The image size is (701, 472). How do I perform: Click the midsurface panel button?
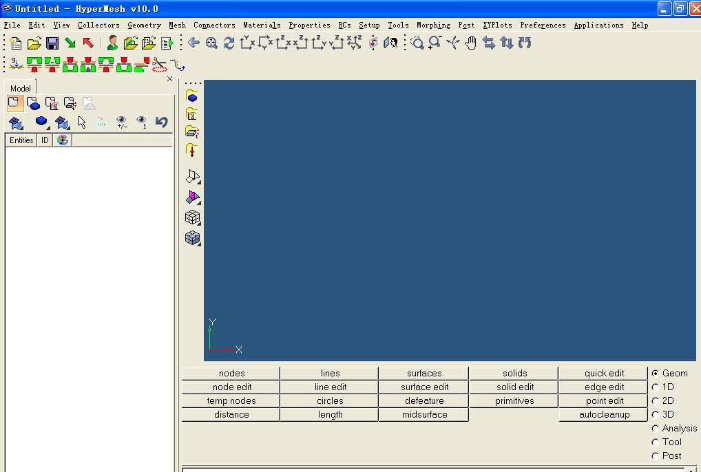pos(424,415)
